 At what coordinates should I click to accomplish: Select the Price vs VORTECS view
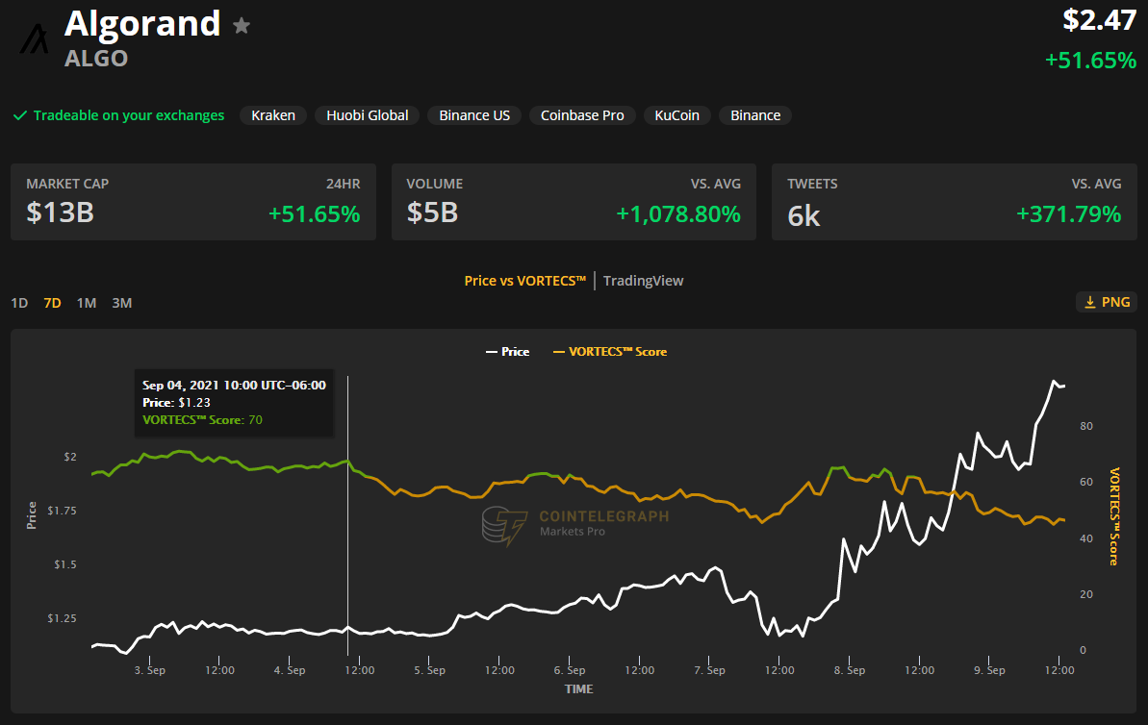point(524,281)
